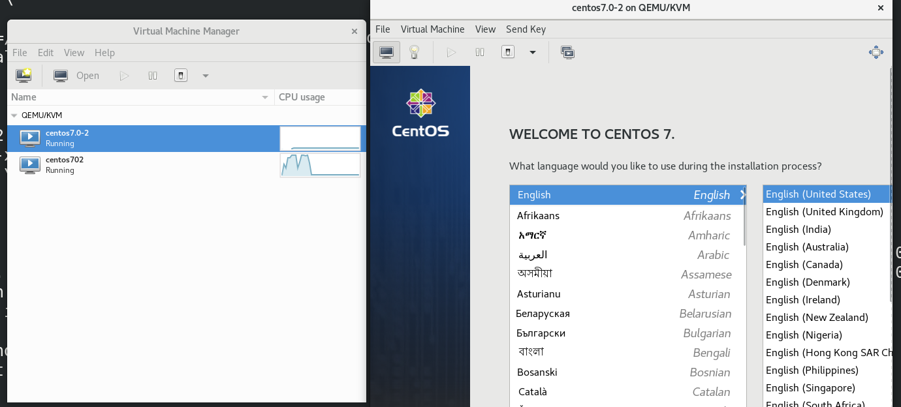Open the Help menu in Virtual Machine Manager
Viewport: 901px width, 407px height.
pos(104,53)
